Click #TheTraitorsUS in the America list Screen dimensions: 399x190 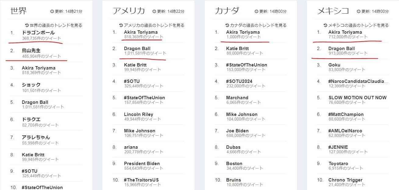pyautogui.click(x=141, y=180)
